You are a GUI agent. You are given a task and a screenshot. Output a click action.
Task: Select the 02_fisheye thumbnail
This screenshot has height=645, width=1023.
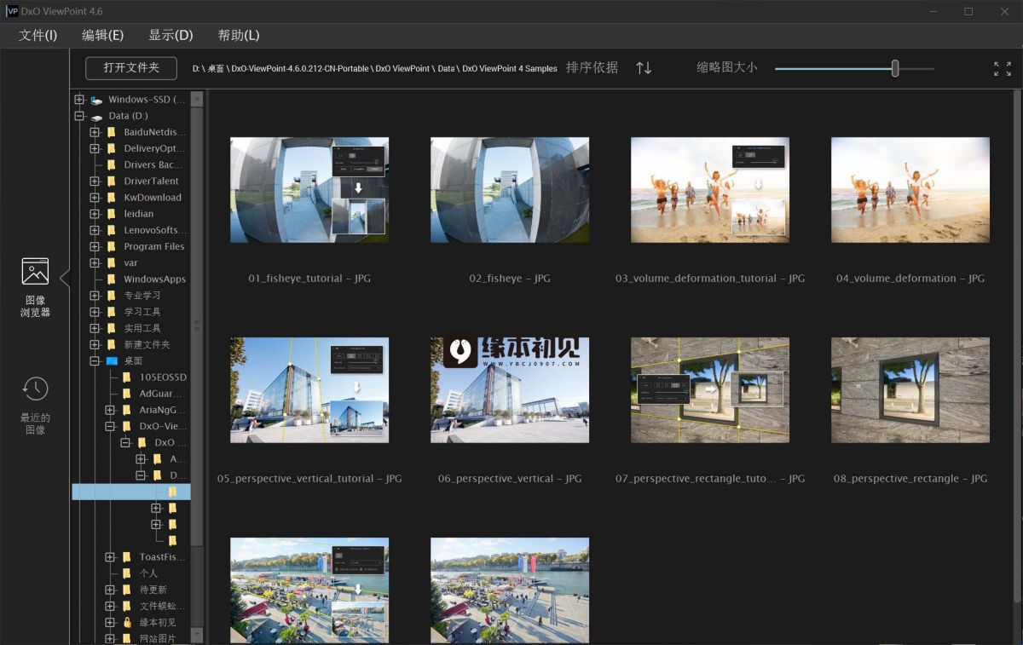510,190
